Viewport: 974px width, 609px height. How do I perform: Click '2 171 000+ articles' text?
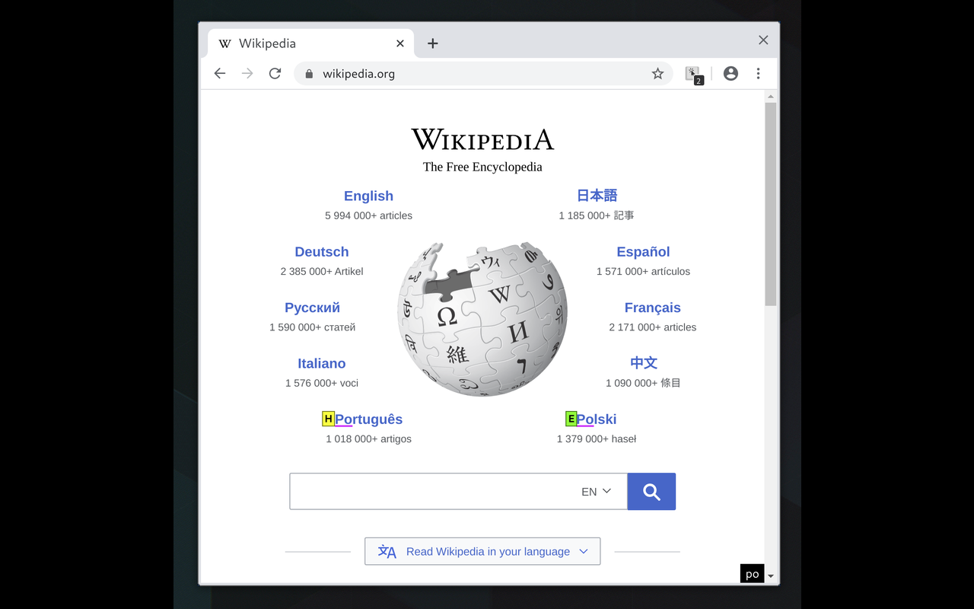pyautogui.click(x=652, y=327)
